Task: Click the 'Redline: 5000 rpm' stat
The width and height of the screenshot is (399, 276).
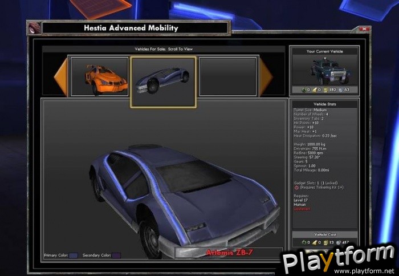Action: pos(308,153)
